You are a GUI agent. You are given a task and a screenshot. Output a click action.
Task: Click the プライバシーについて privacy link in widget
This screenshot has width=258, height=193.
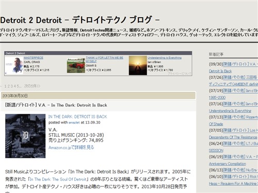[180, 74]
